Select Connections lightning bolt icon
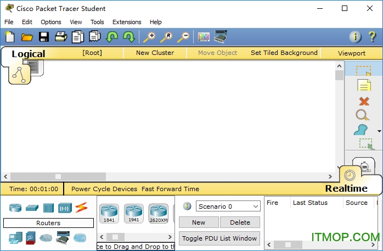The height and width of the screenshot is (251, 383). coord(81,208)
